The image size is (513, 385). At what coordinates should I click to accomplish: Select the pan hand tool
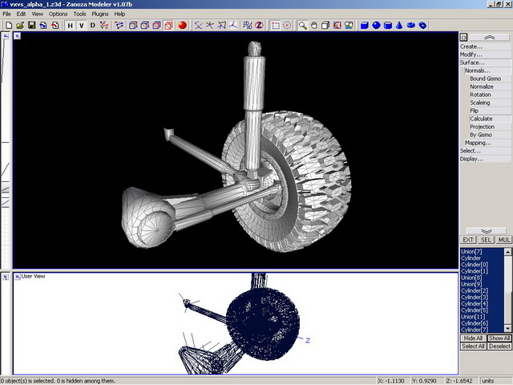tap(313, 25)
